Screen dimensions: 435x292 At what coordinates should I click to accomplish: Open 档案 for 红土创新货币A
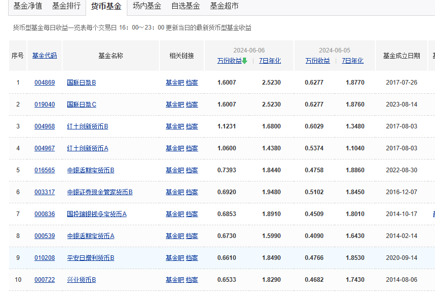coord(192,148)
